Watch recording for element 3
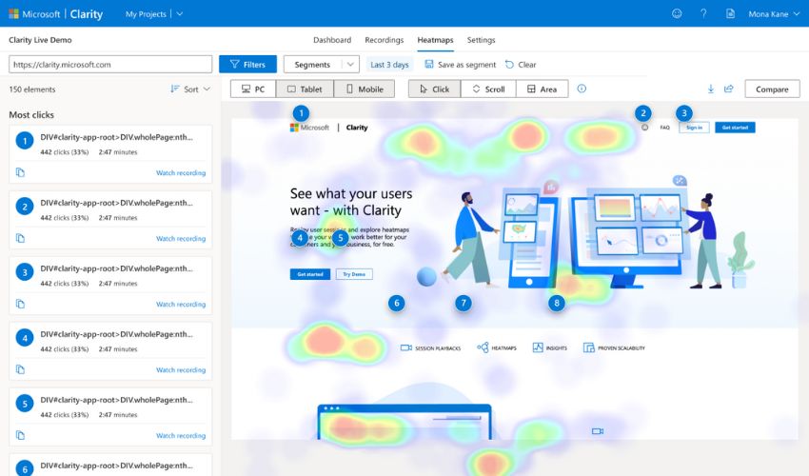 181,304
